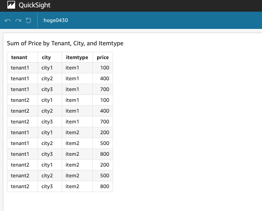The image size is (262, 211).
Task: Click price 800 in tenant1 item2 row
Action: [x=104, y=154]
